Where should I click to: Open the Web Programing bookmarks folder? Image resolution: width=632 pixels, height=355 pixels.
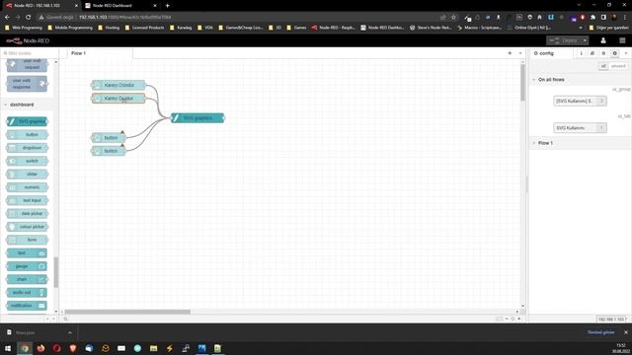click(24, 28)
